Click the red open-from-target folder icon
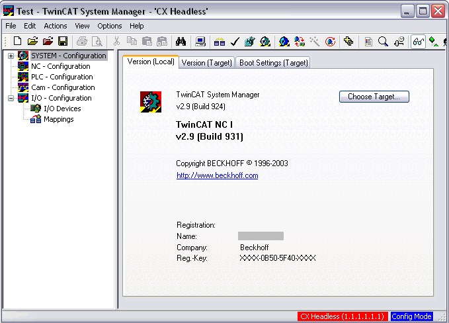This screenshot has width=449, height=323. [48, 42]
